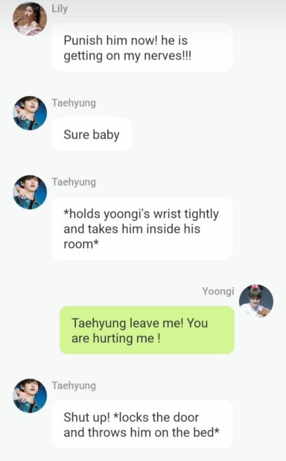Select the "Sure baby" message bubble
286x461 pixels.
click(92, 134)
